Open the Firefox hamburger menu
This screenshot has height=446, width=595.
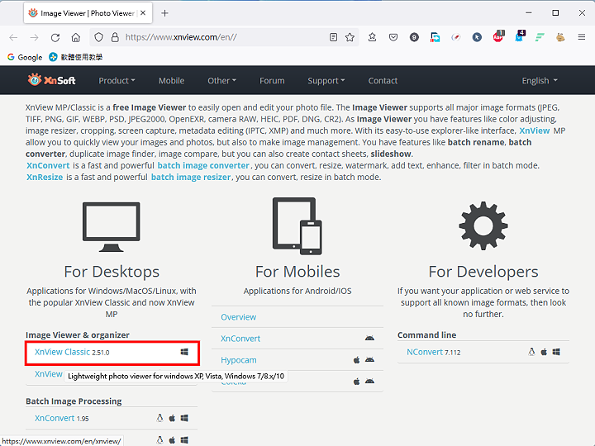tap(581, 37)
